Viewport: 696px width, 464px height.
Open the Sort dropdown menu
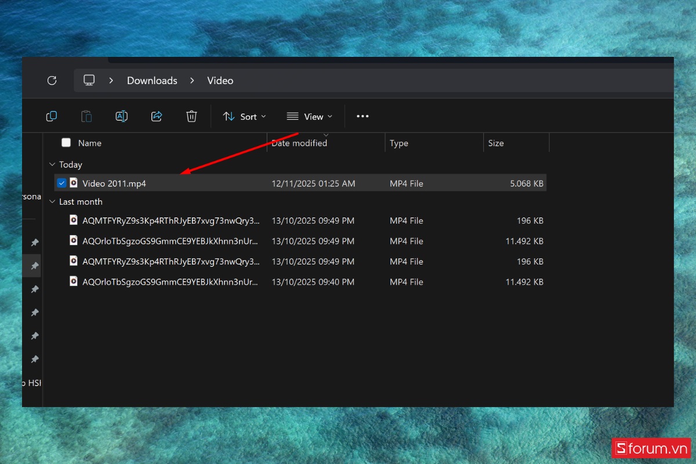tap(245, 117)
